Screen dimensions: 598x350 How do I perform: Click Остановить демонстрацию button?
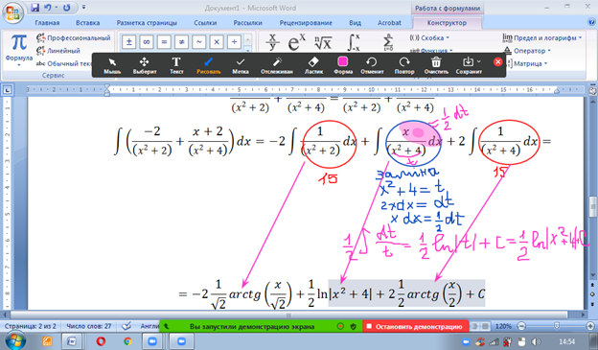415,327
